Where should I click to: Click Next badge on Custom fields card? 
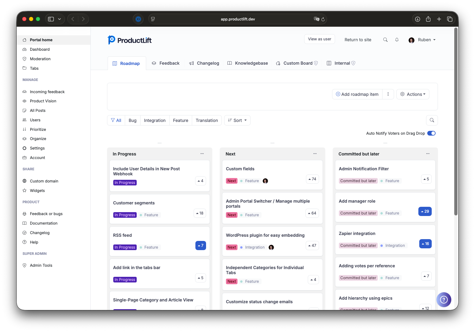(232, 181)
